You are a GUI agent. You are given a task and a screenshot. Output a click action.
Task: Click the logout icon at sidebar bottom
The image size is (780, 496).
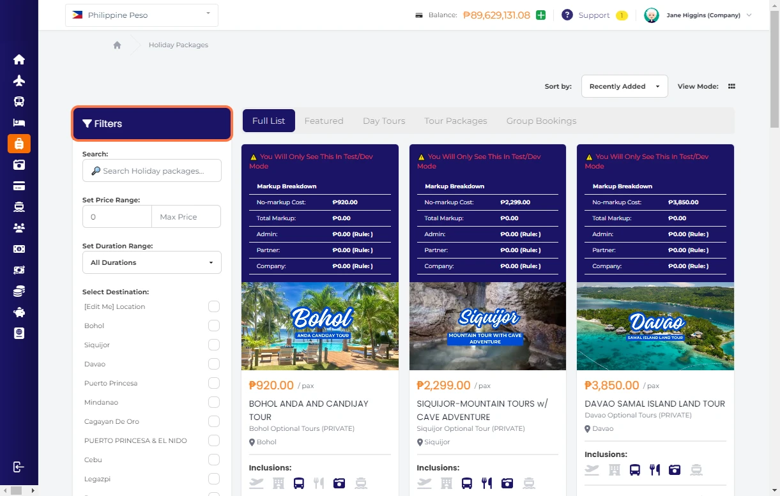(x=19, y=467)
